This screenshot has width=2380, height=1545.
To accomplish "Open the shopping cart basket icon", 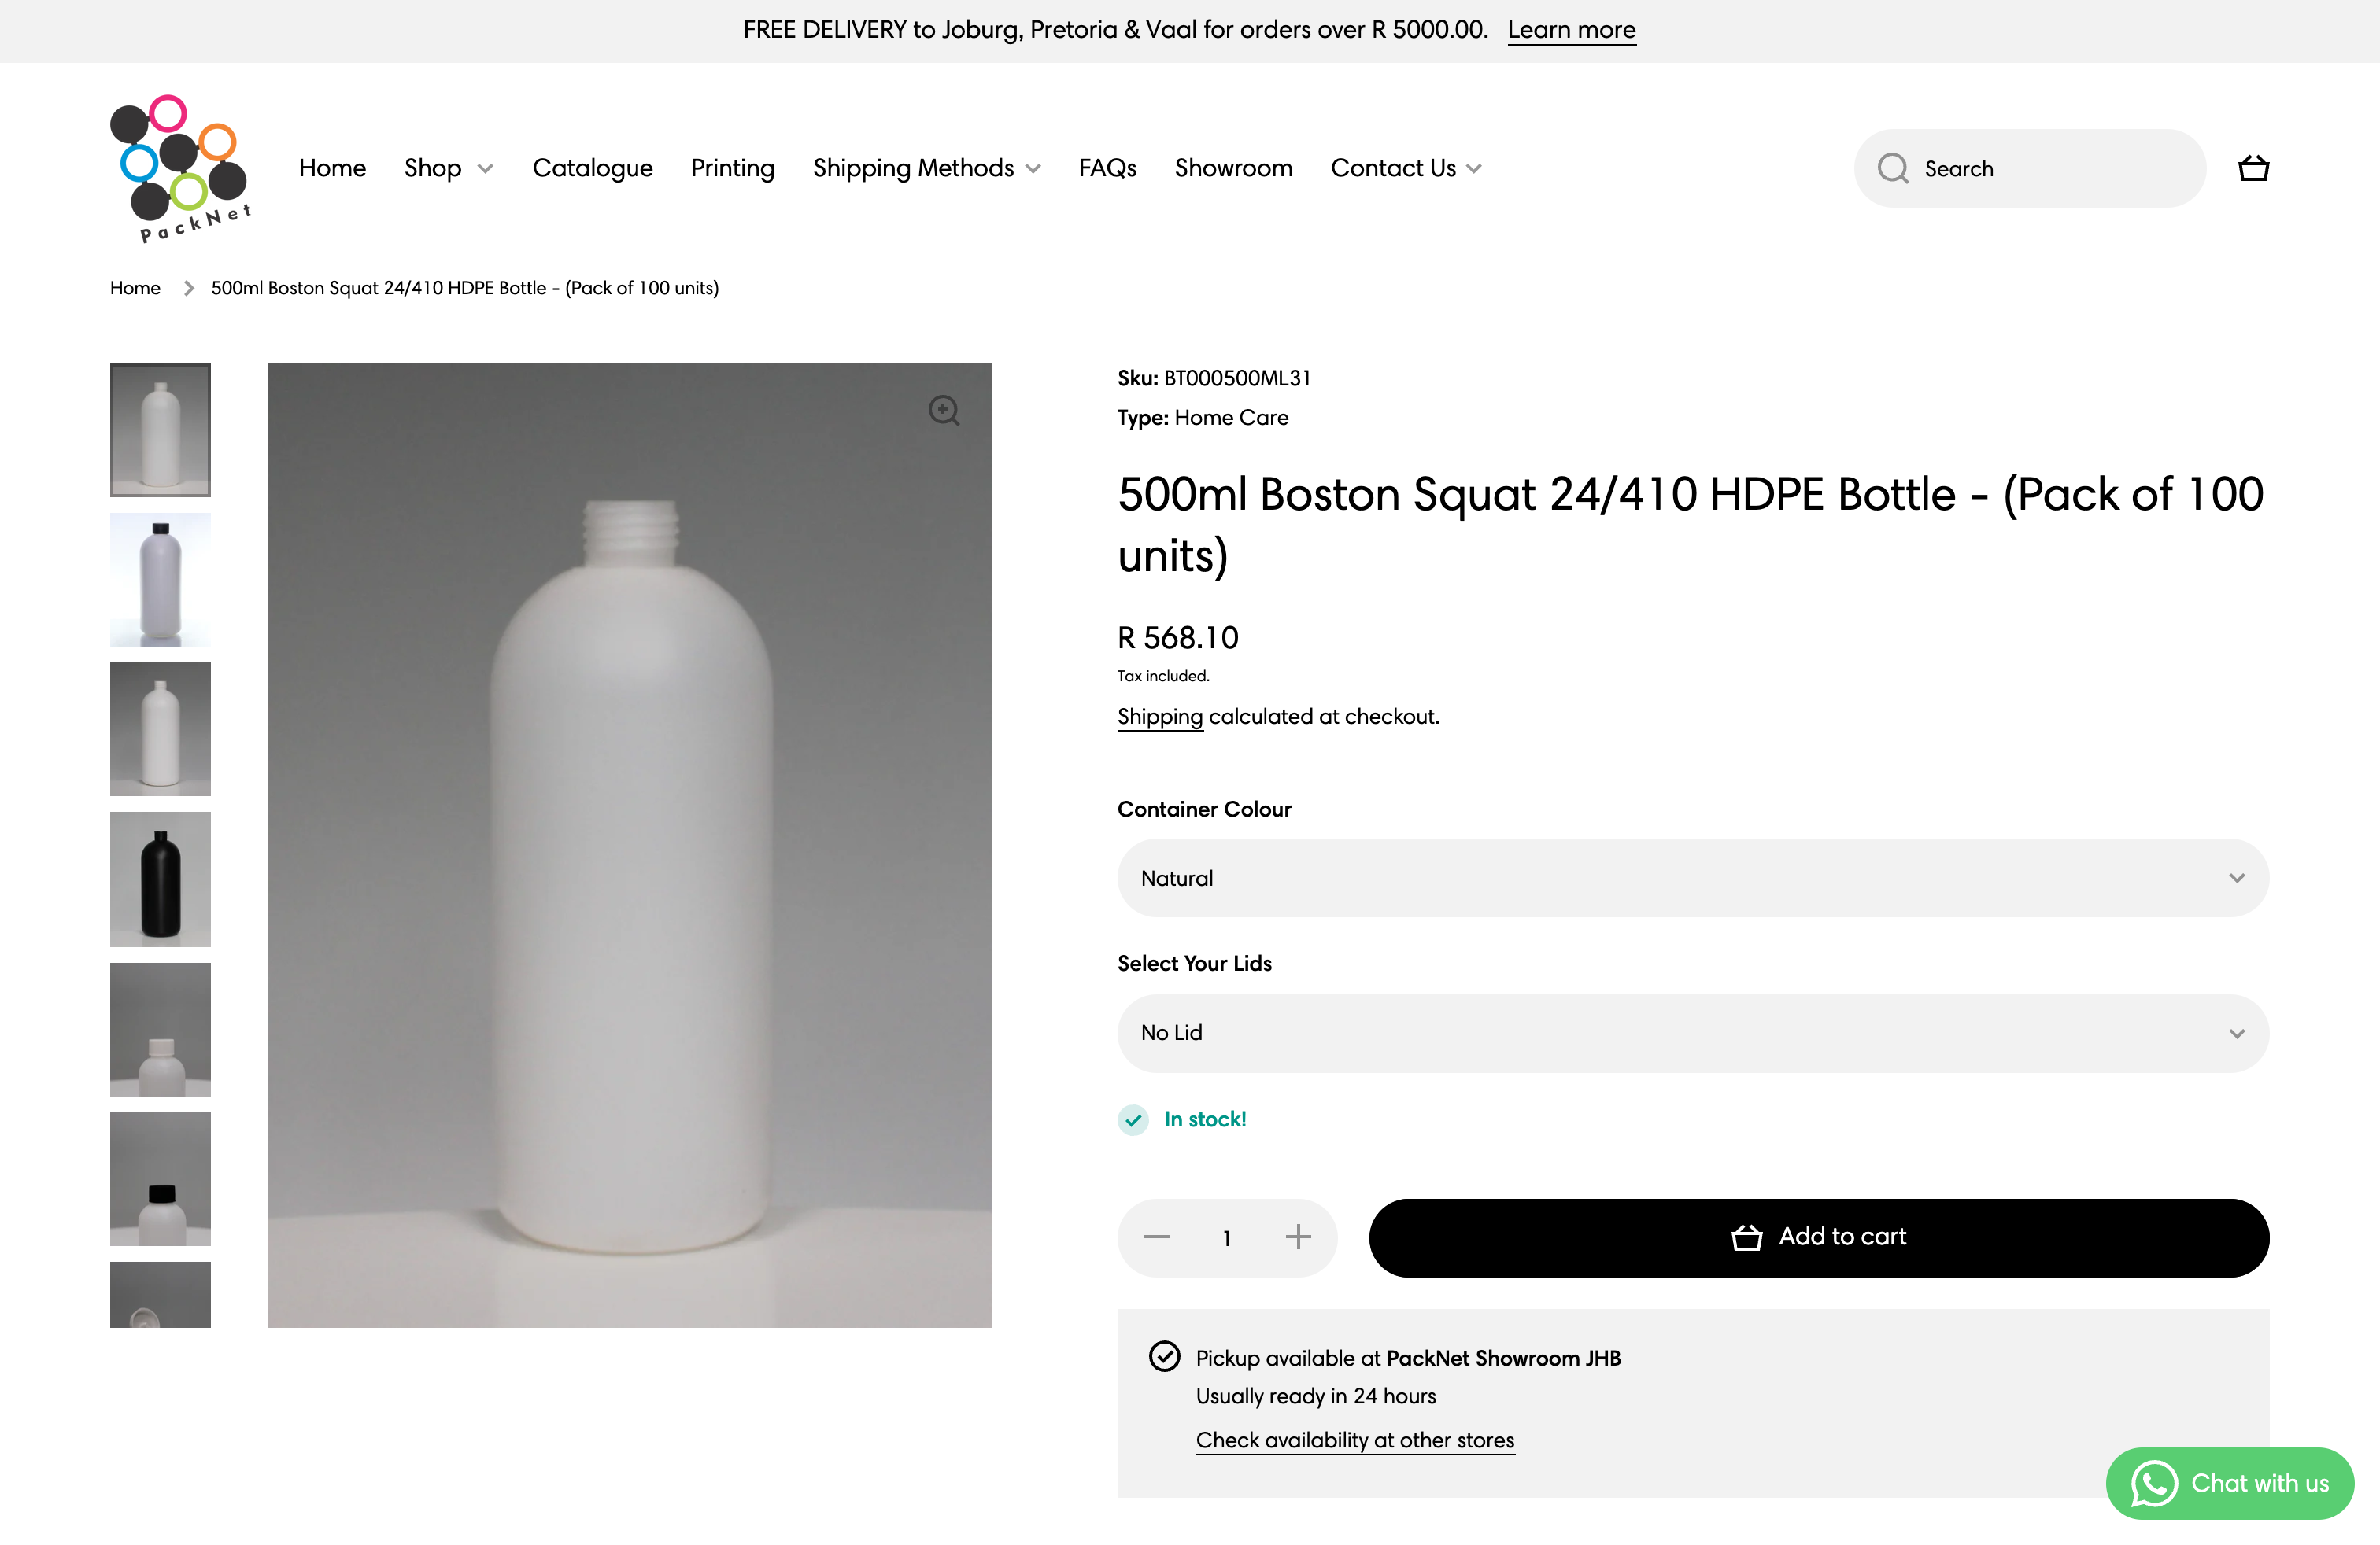I will [2253, 168].
